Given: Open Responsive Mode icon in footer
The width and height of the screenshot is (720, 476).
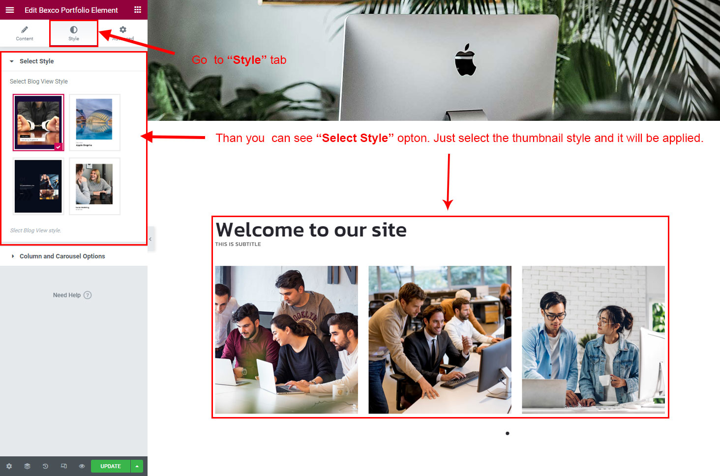Looking at the screenshot, I should click(63, 466).
